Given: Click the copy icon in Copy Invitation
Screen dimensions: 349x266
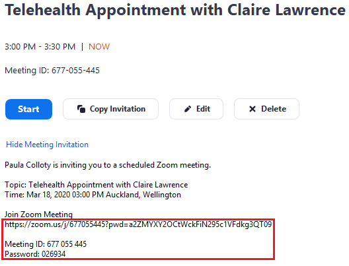Looking at the screenshot, I should [81, 109].
